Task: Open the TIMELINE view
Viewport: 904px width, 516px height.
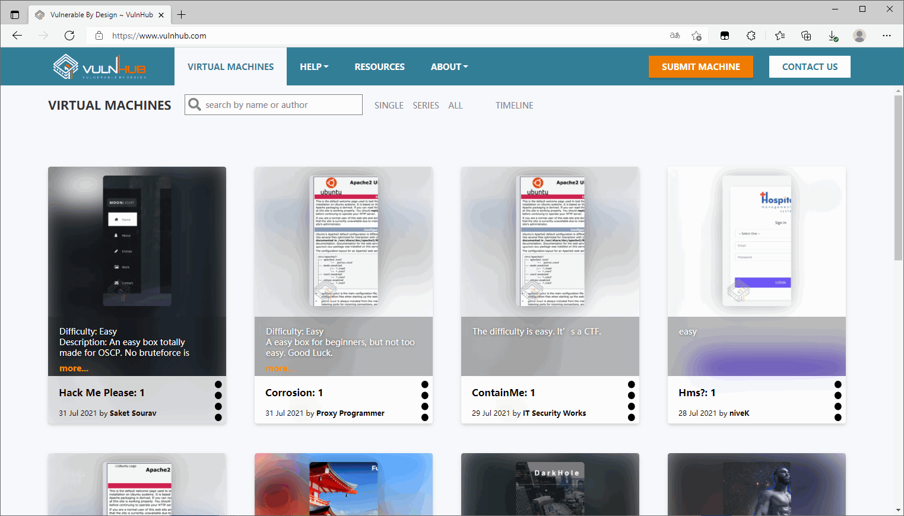Action: pos(515,105)
